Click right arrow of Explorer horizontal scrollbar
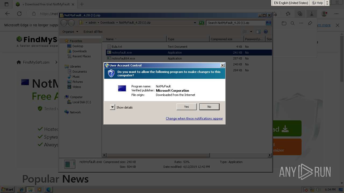Image resolution: width=344 pixels, height=193 pixels. tap(270, 155)
